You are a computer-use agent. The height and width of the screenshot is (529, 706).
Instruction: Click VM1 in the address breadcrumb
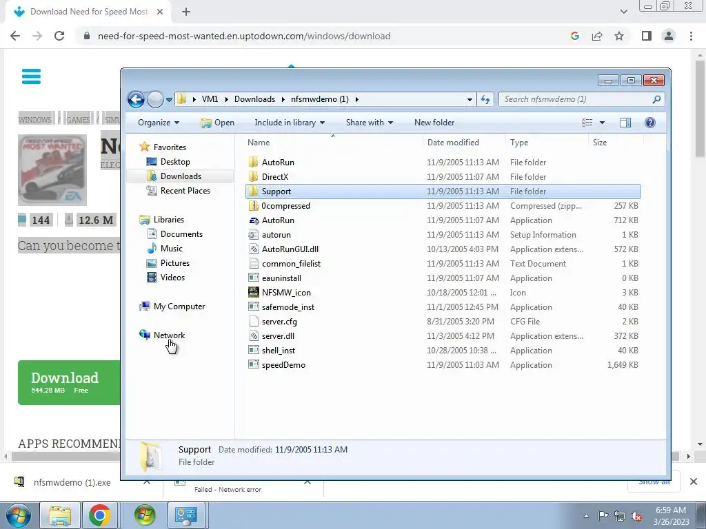[x=210, y=99]
